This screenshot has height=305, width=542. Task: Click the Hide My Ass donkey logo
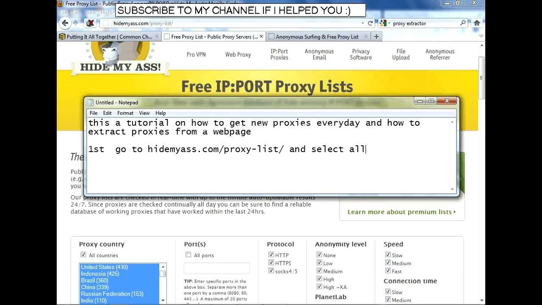pos(120,58)
